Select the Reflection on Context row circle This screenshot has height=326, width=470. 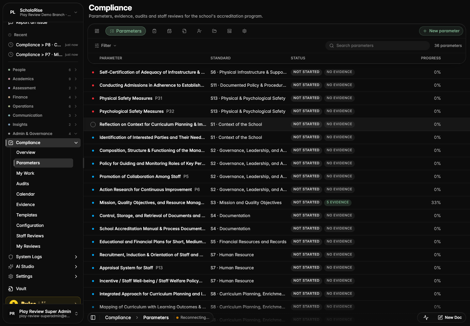(93, 125)
